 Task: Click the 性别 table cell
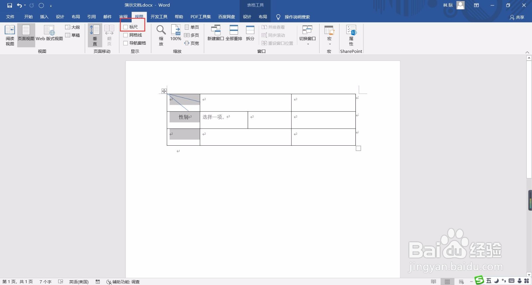point(184,120)
